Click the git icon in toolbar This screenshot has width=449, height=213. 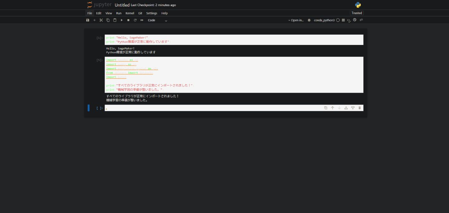tap(361, 20)
